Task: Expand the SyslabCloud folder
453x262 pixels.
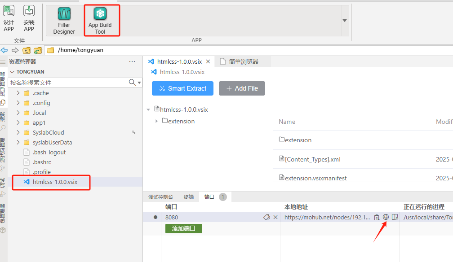Action: point(18,132)
